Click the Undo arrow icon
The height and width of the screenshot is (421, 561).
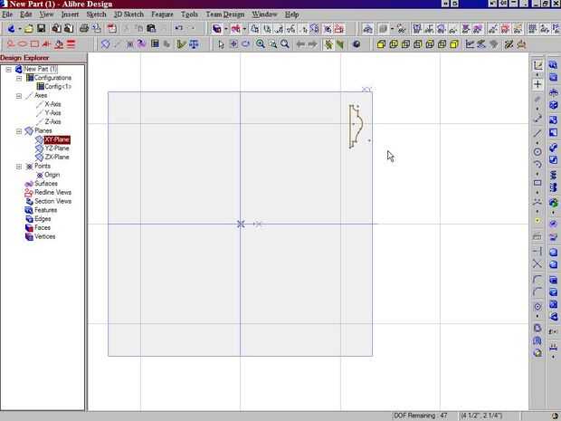click(x=179, y=28)
